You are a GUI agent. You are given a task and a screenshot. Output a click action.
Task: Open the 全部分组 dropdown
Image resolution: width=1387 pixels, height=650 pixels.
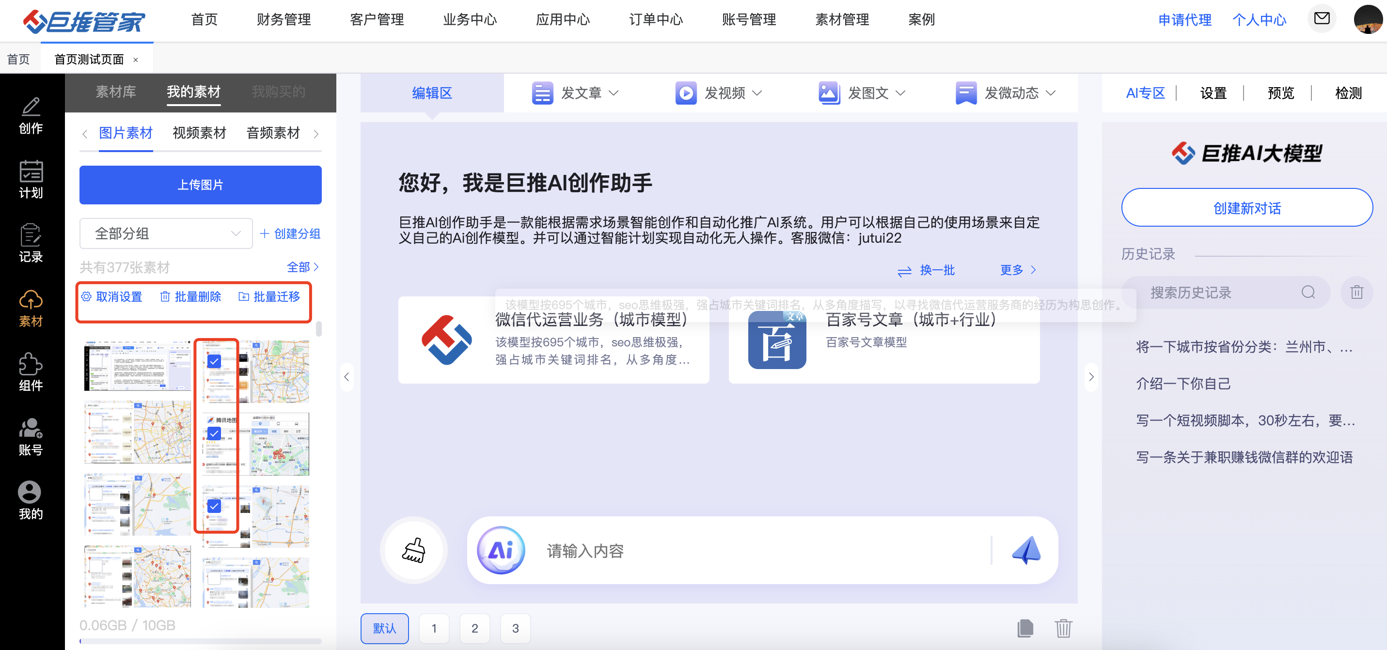pyautogui.click(x=166, y=233)
